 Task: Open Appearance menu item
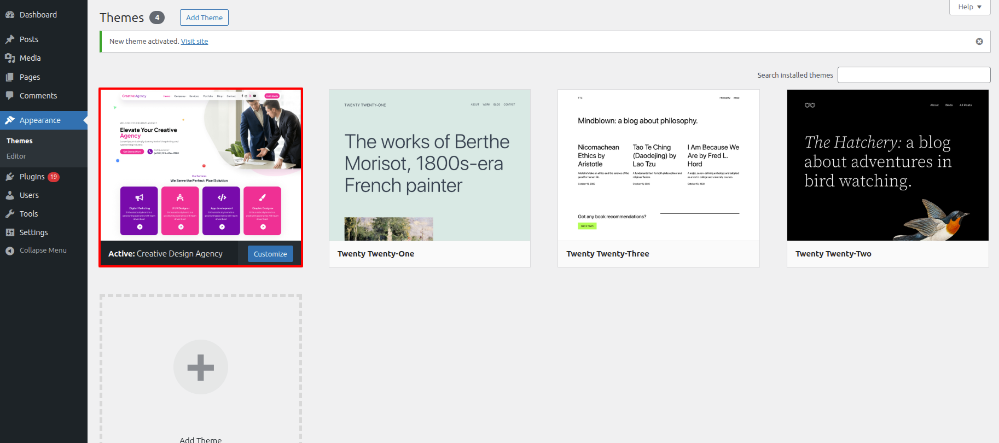point(44,120)
